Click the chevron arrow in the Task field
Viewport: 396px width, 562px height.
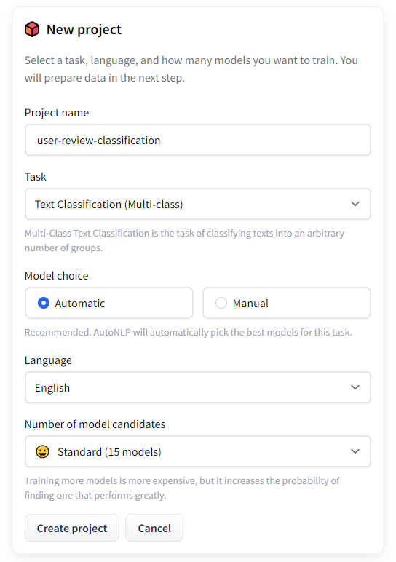point(355,204)
